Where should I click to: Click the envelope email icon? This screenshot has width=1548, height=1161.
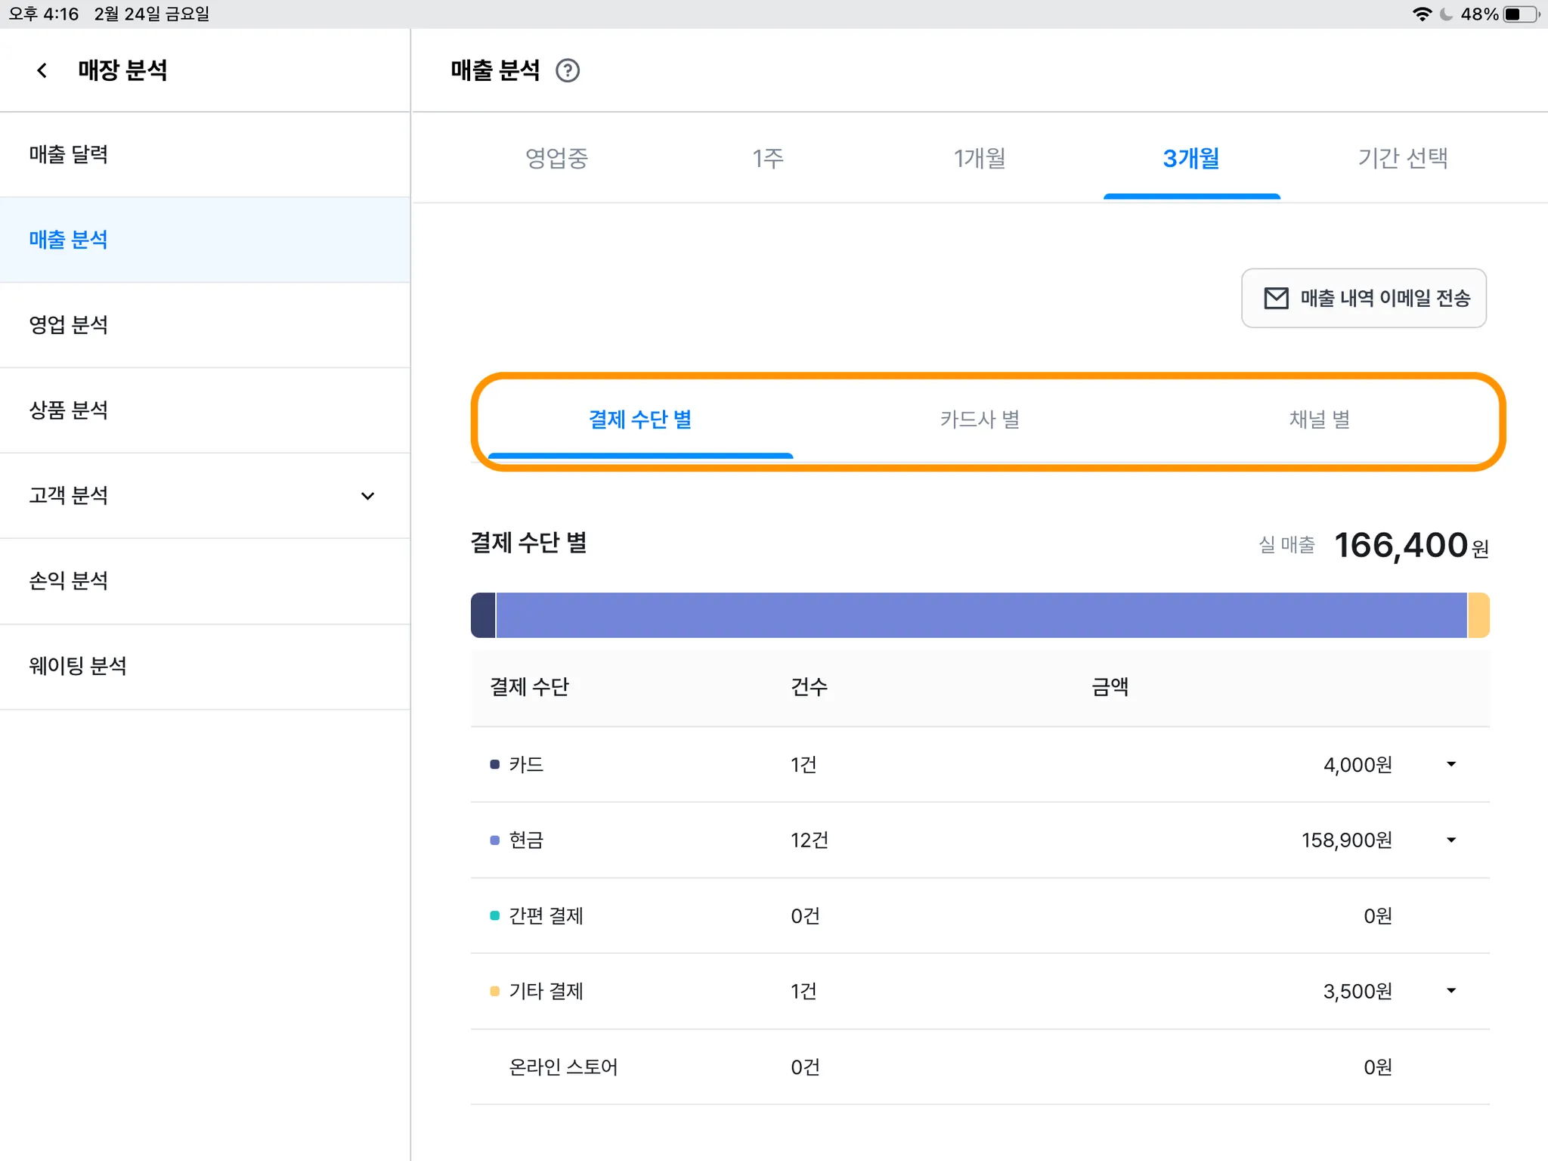(1276, 298)
